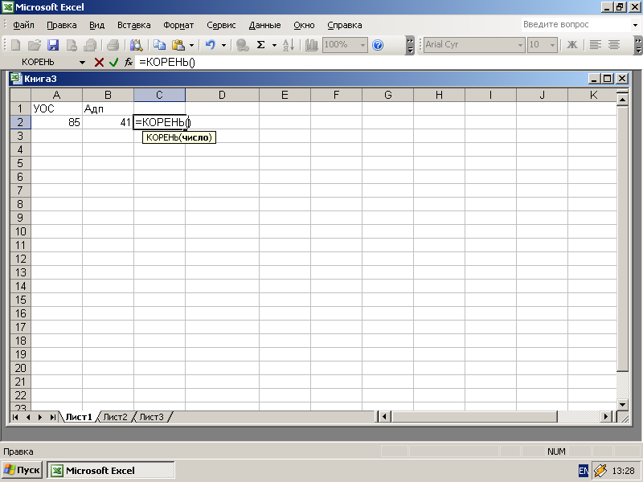The height and width of the screenshot is (482, 643).
Task: Click the КОРЕНЬ name in function tooltip
Action: (162, 137)
